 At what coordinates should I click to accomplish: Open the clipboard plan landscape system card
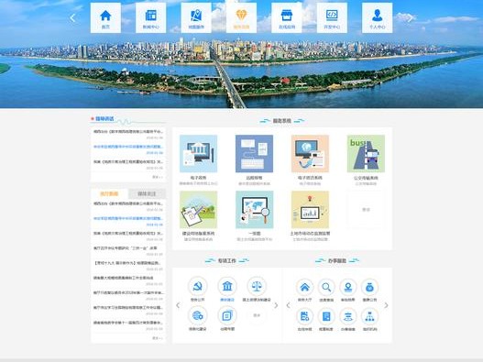coord(198,210)
